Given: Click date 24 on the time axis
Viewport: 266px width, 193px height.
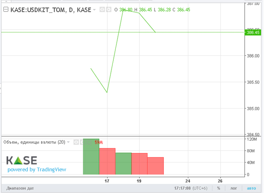Looking at the screenshot, I should tap(187, 181).
